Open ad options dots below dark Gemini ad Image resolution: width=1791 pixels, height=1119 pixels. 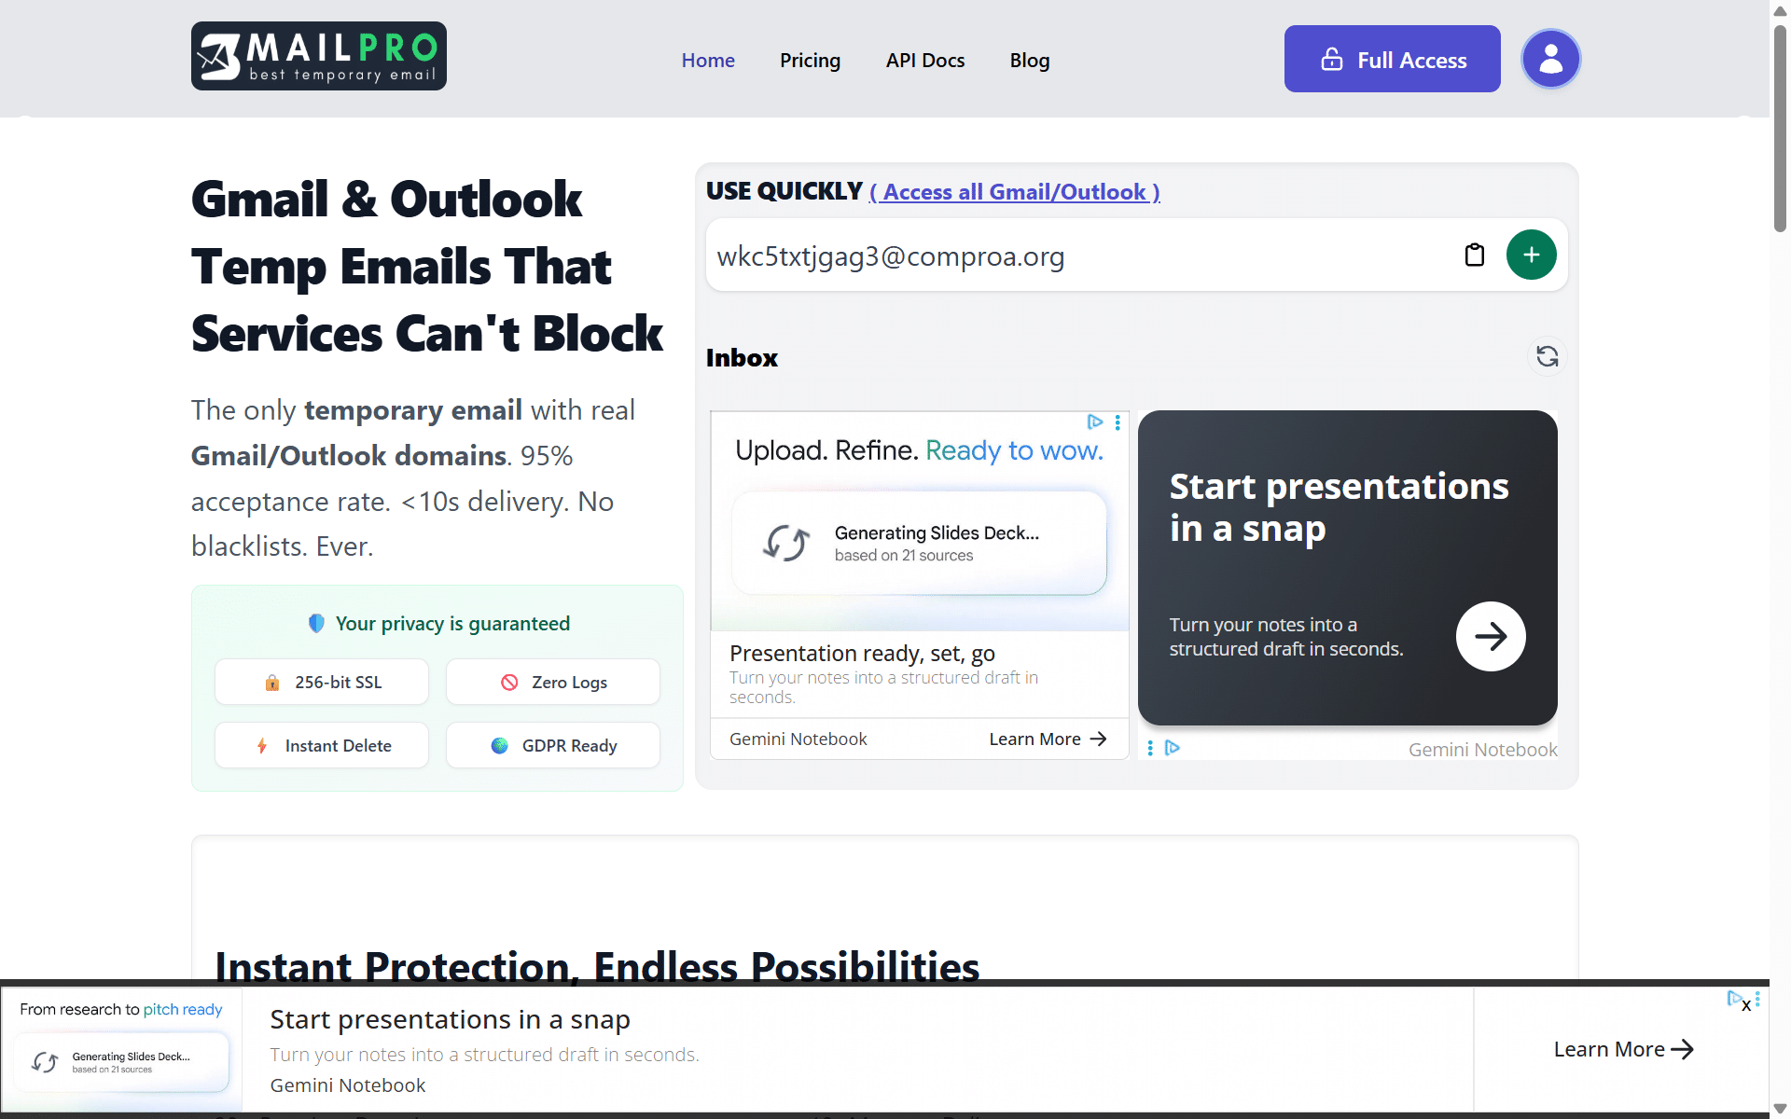pyautogui.click(x=1150, y=748)
